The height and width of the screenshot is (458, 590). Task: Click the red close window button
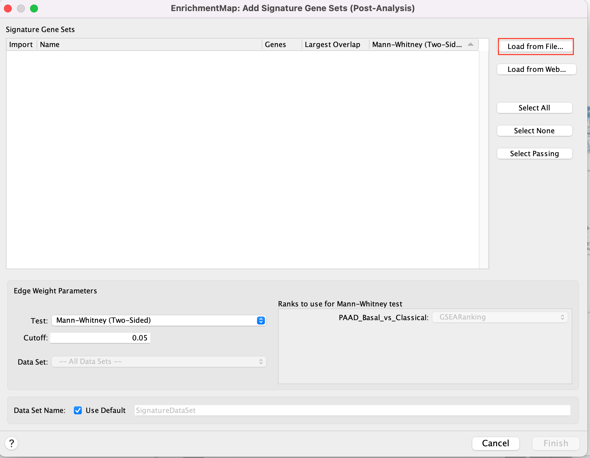point(8,8)
